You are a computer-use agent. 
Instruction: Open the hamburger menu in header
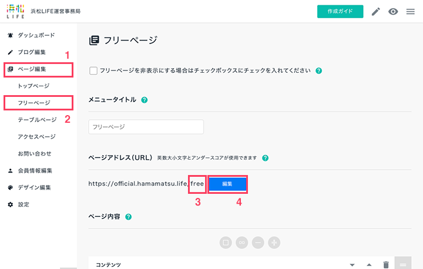[410, 12]
